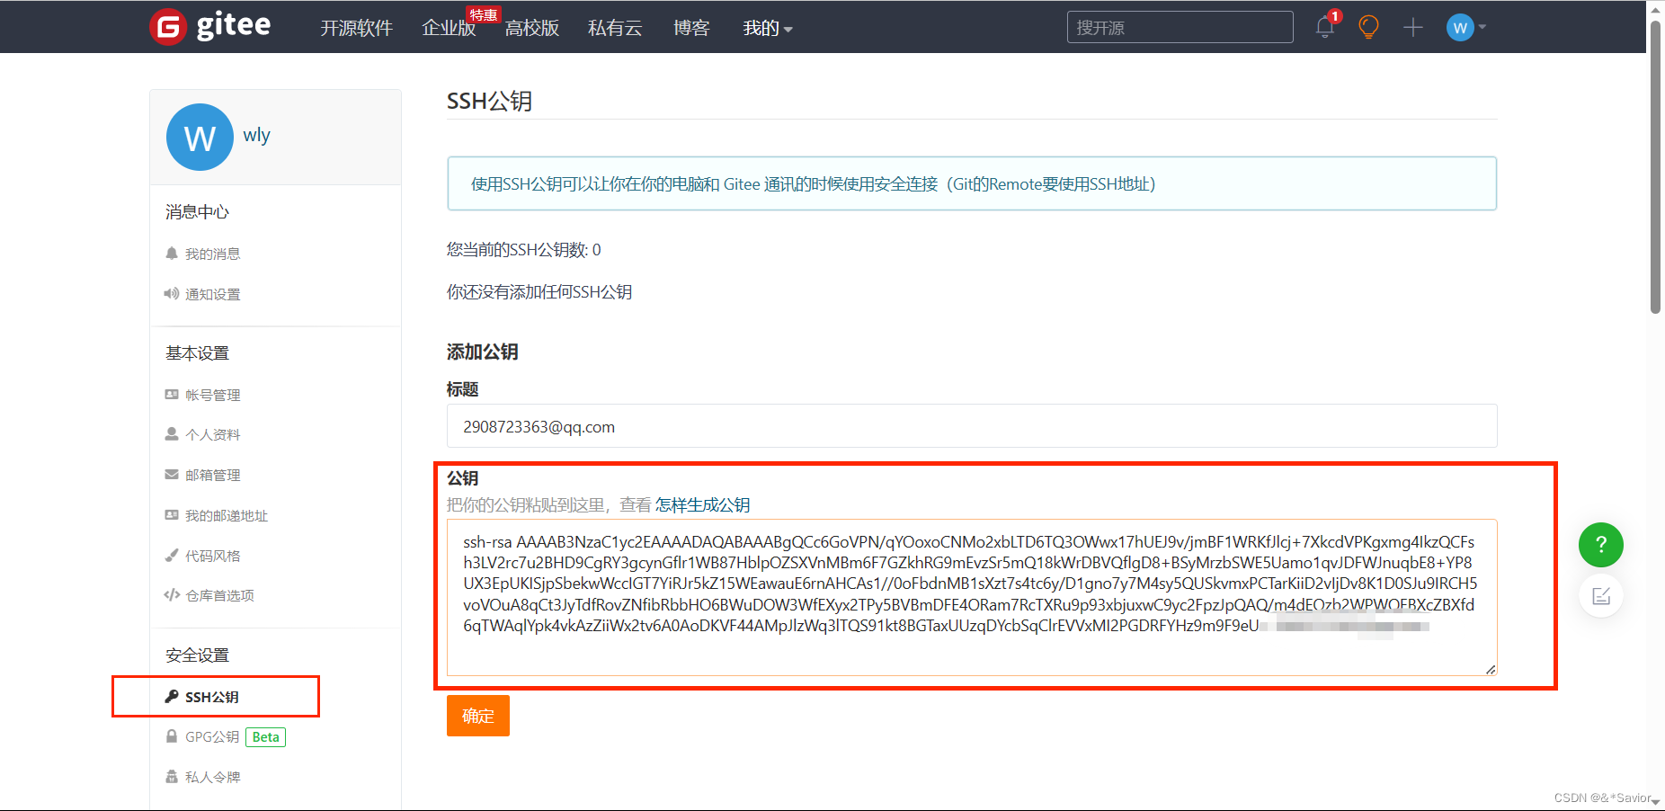
Task: Open wly username link
Action: (256, 135)
